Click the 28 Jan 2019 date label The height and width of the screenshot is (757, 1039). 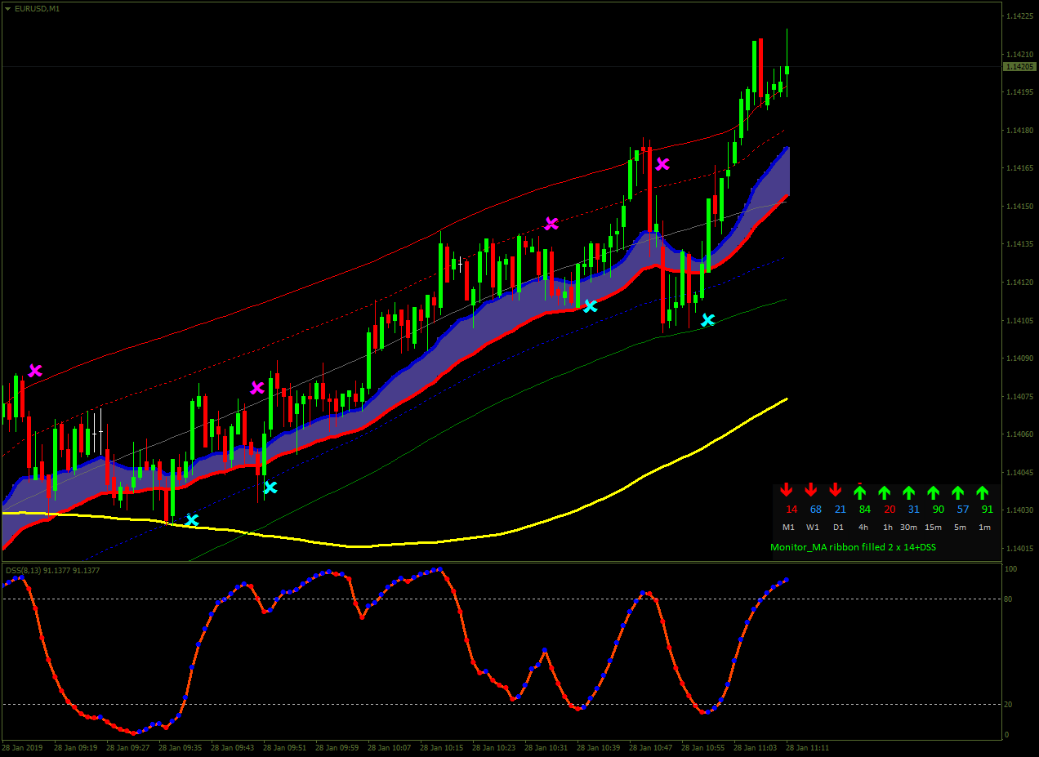22,747
